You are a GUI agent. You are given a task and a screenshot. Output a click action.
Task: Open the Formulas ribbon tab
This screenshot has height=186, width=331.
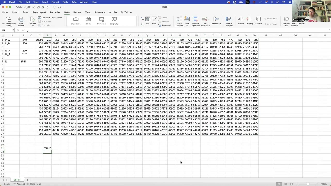(55, 12)
